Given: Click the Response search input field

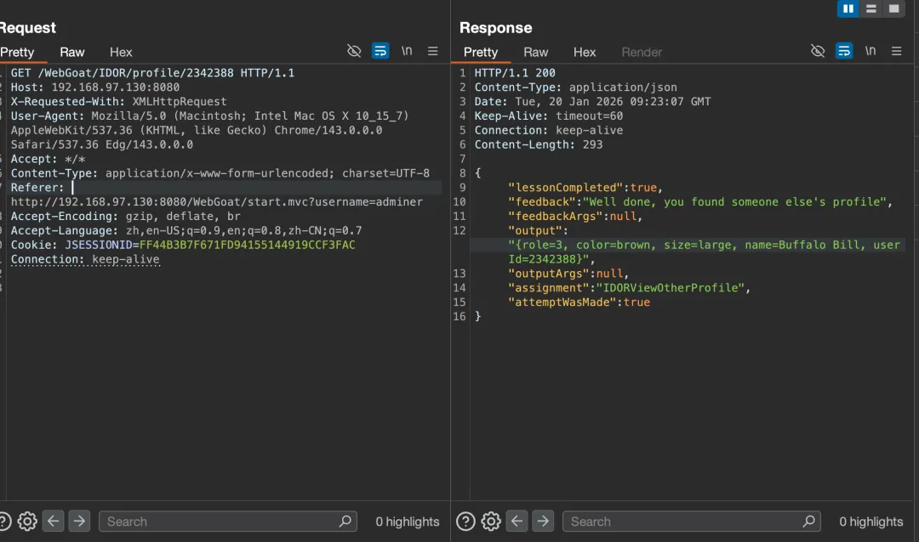Looking at the screenshot, I should (692, 521).
